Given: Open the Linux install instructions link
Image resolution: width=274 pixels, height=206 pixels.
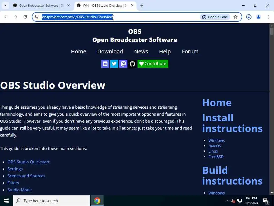Looking at the screenshot, I should (x=213, y=151).
